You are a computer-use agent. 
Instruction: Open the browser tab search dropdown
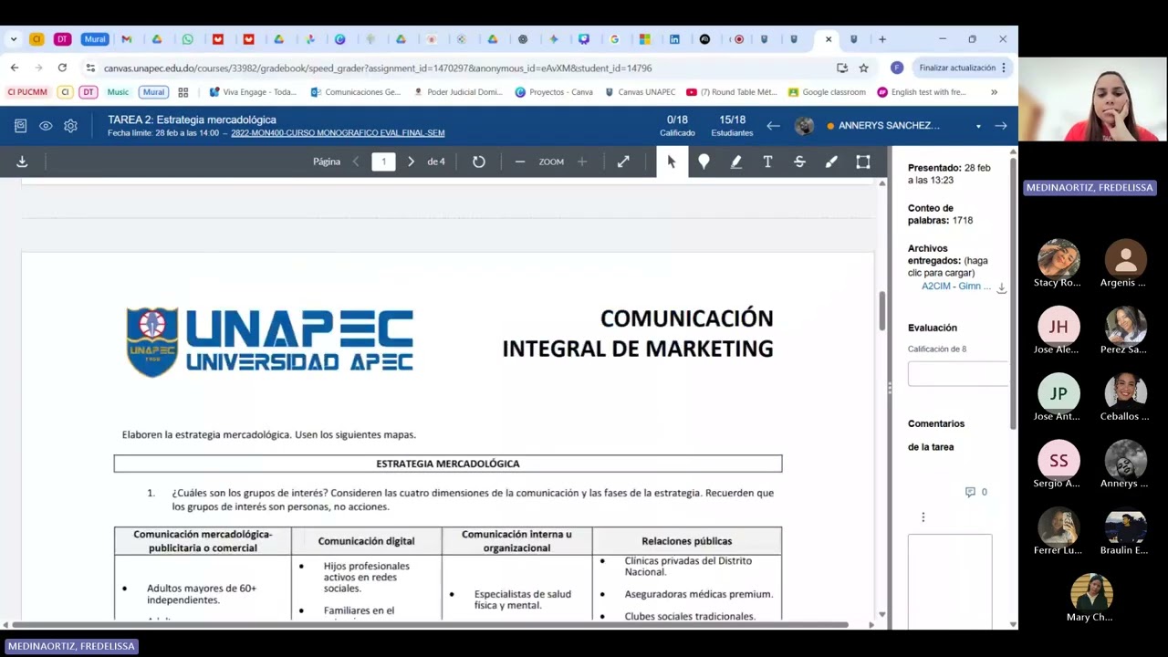[x=14, y=39]
